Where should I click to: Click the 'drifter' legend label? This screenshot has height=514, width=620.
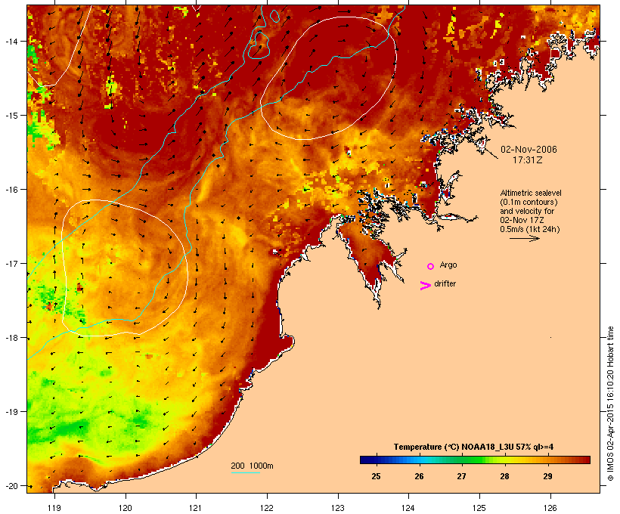[x=445, y=283]
